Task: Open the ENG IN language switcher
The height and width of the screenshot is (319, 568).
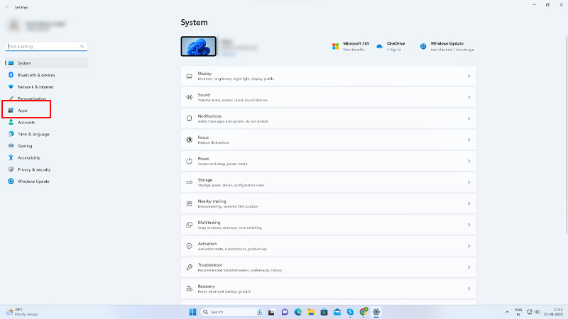Action: 518,312
